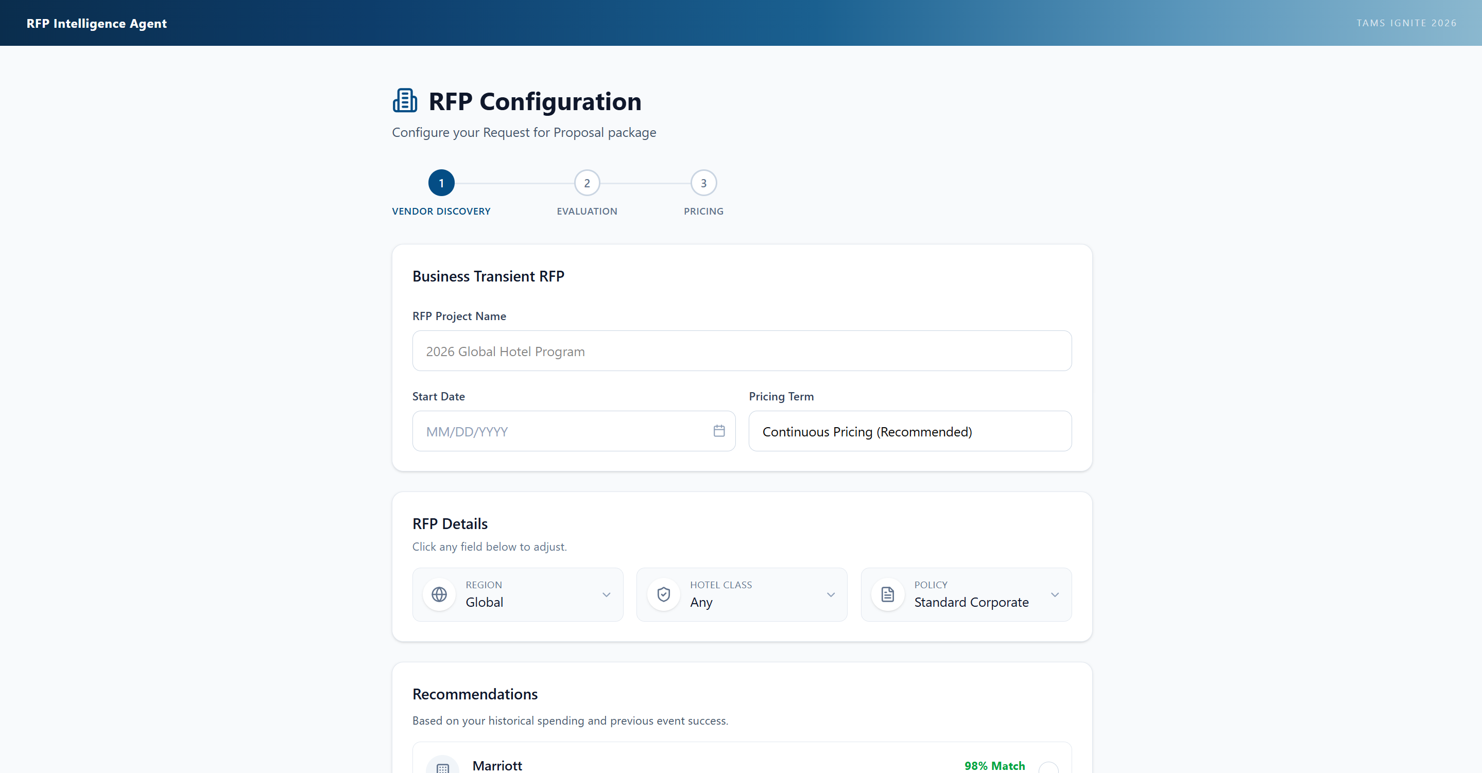
Task: Open the Region Global selector
Action: tap(518, 595)
